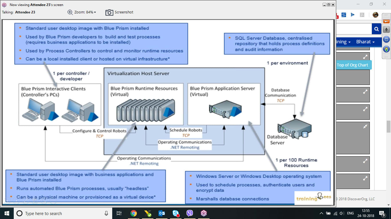Collapse the expanded org chart card
The width and height of the screenshot is (391, 219).
(365, 127)
